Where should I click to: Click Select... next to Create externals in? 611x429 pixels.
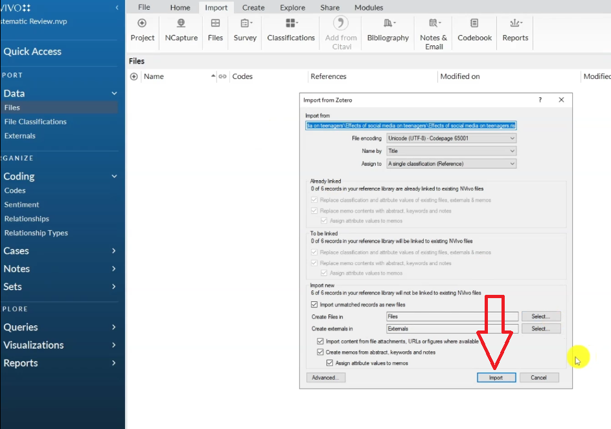tap(541, 329)
